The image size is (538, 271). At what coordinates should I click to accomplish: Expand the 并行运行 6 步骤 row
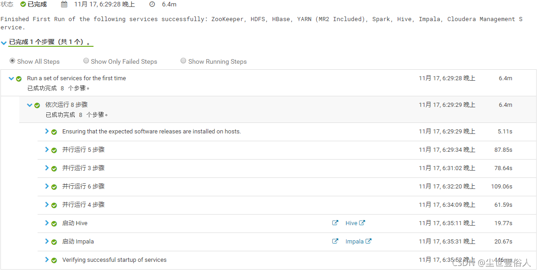coord(47,186)
